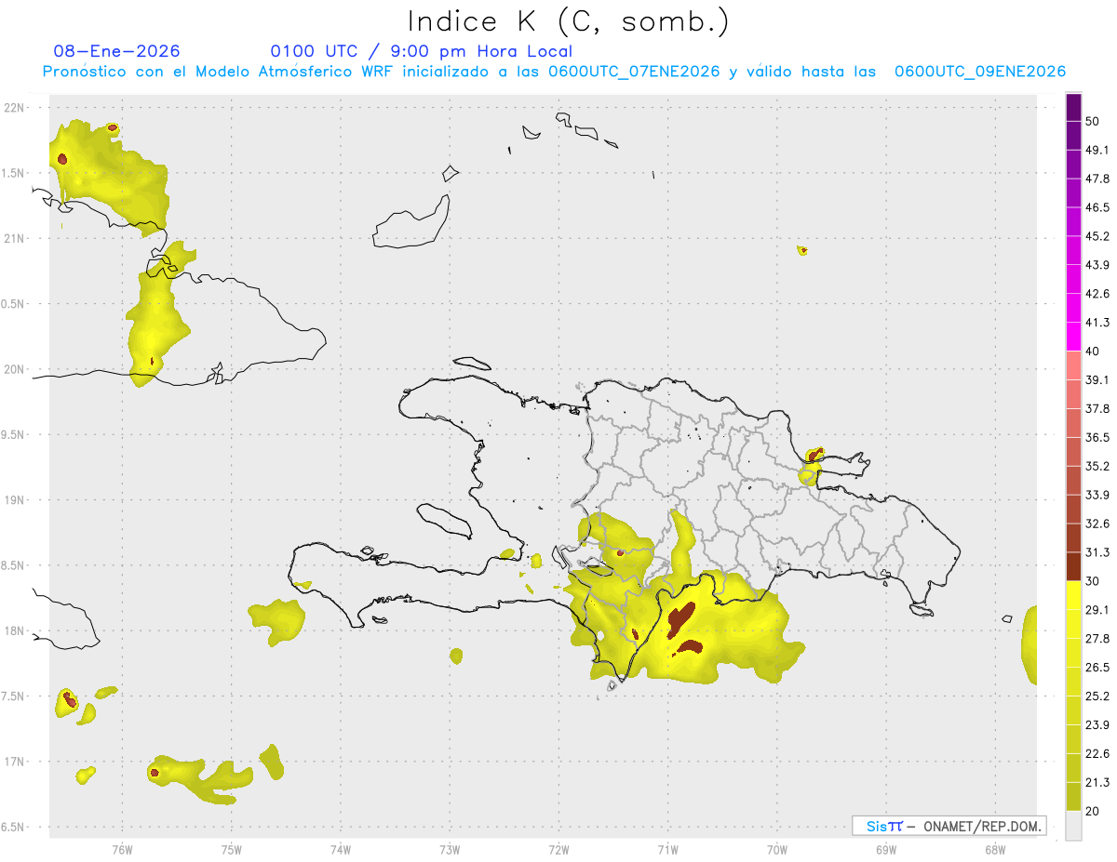Image resolution: width=1117 pixels, height=862 pixels.
Task: Click the "20N" latitude label
Action: (14, 369)
